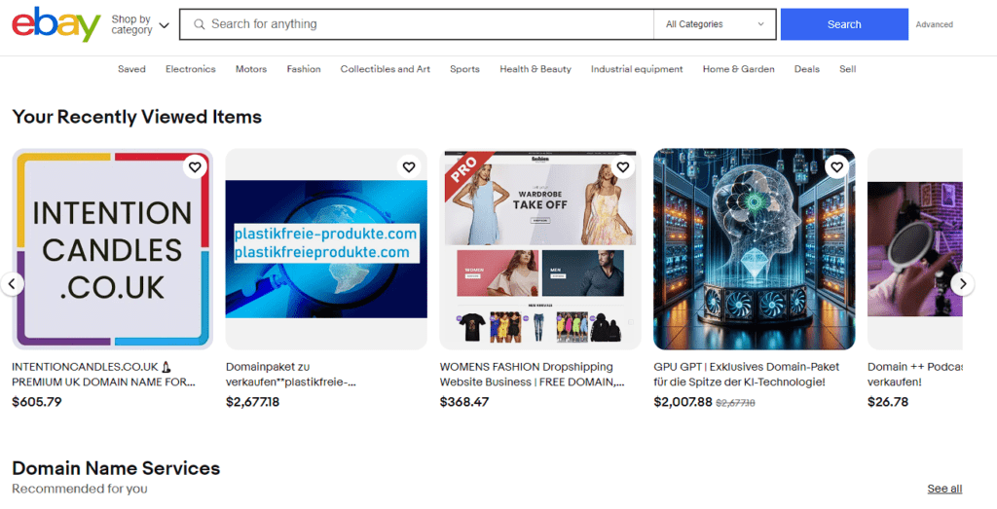This screenshot has height=509, width=997.
Task: Save the INTENTIONCANDLES.CO.UK item with heart icon
Action: pos(195,167)
